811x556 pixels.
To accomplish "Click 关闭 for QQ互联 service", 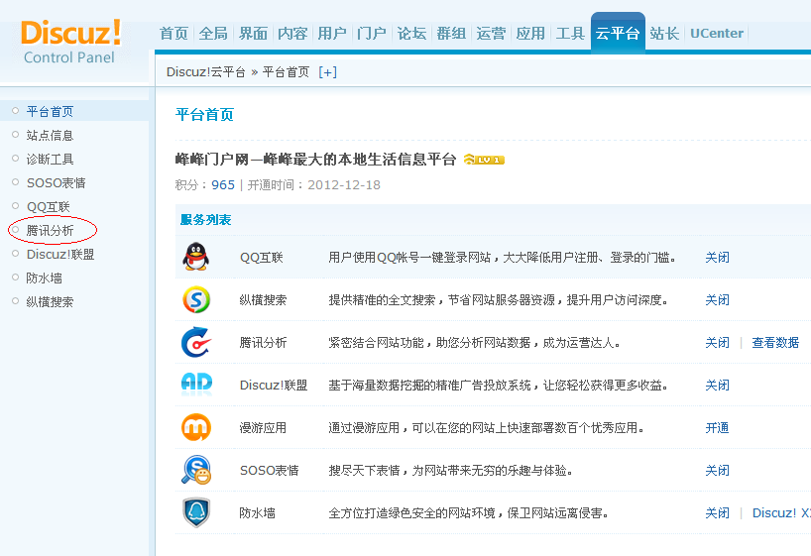I will click(x=718, y=257).
